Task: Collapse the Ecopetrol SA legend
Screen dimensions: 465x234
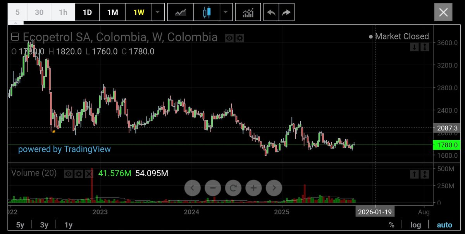Action: pyautogui.click(x=15, y=37)
